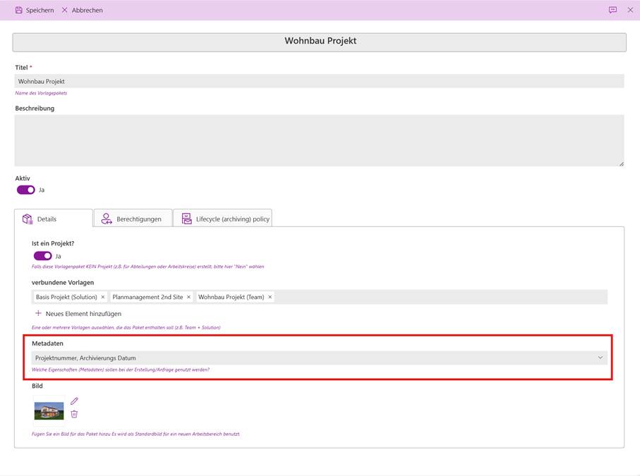This screenshot has width=640, height=476.
Task: Click the pencil icon to edit image
Action: 74,401
